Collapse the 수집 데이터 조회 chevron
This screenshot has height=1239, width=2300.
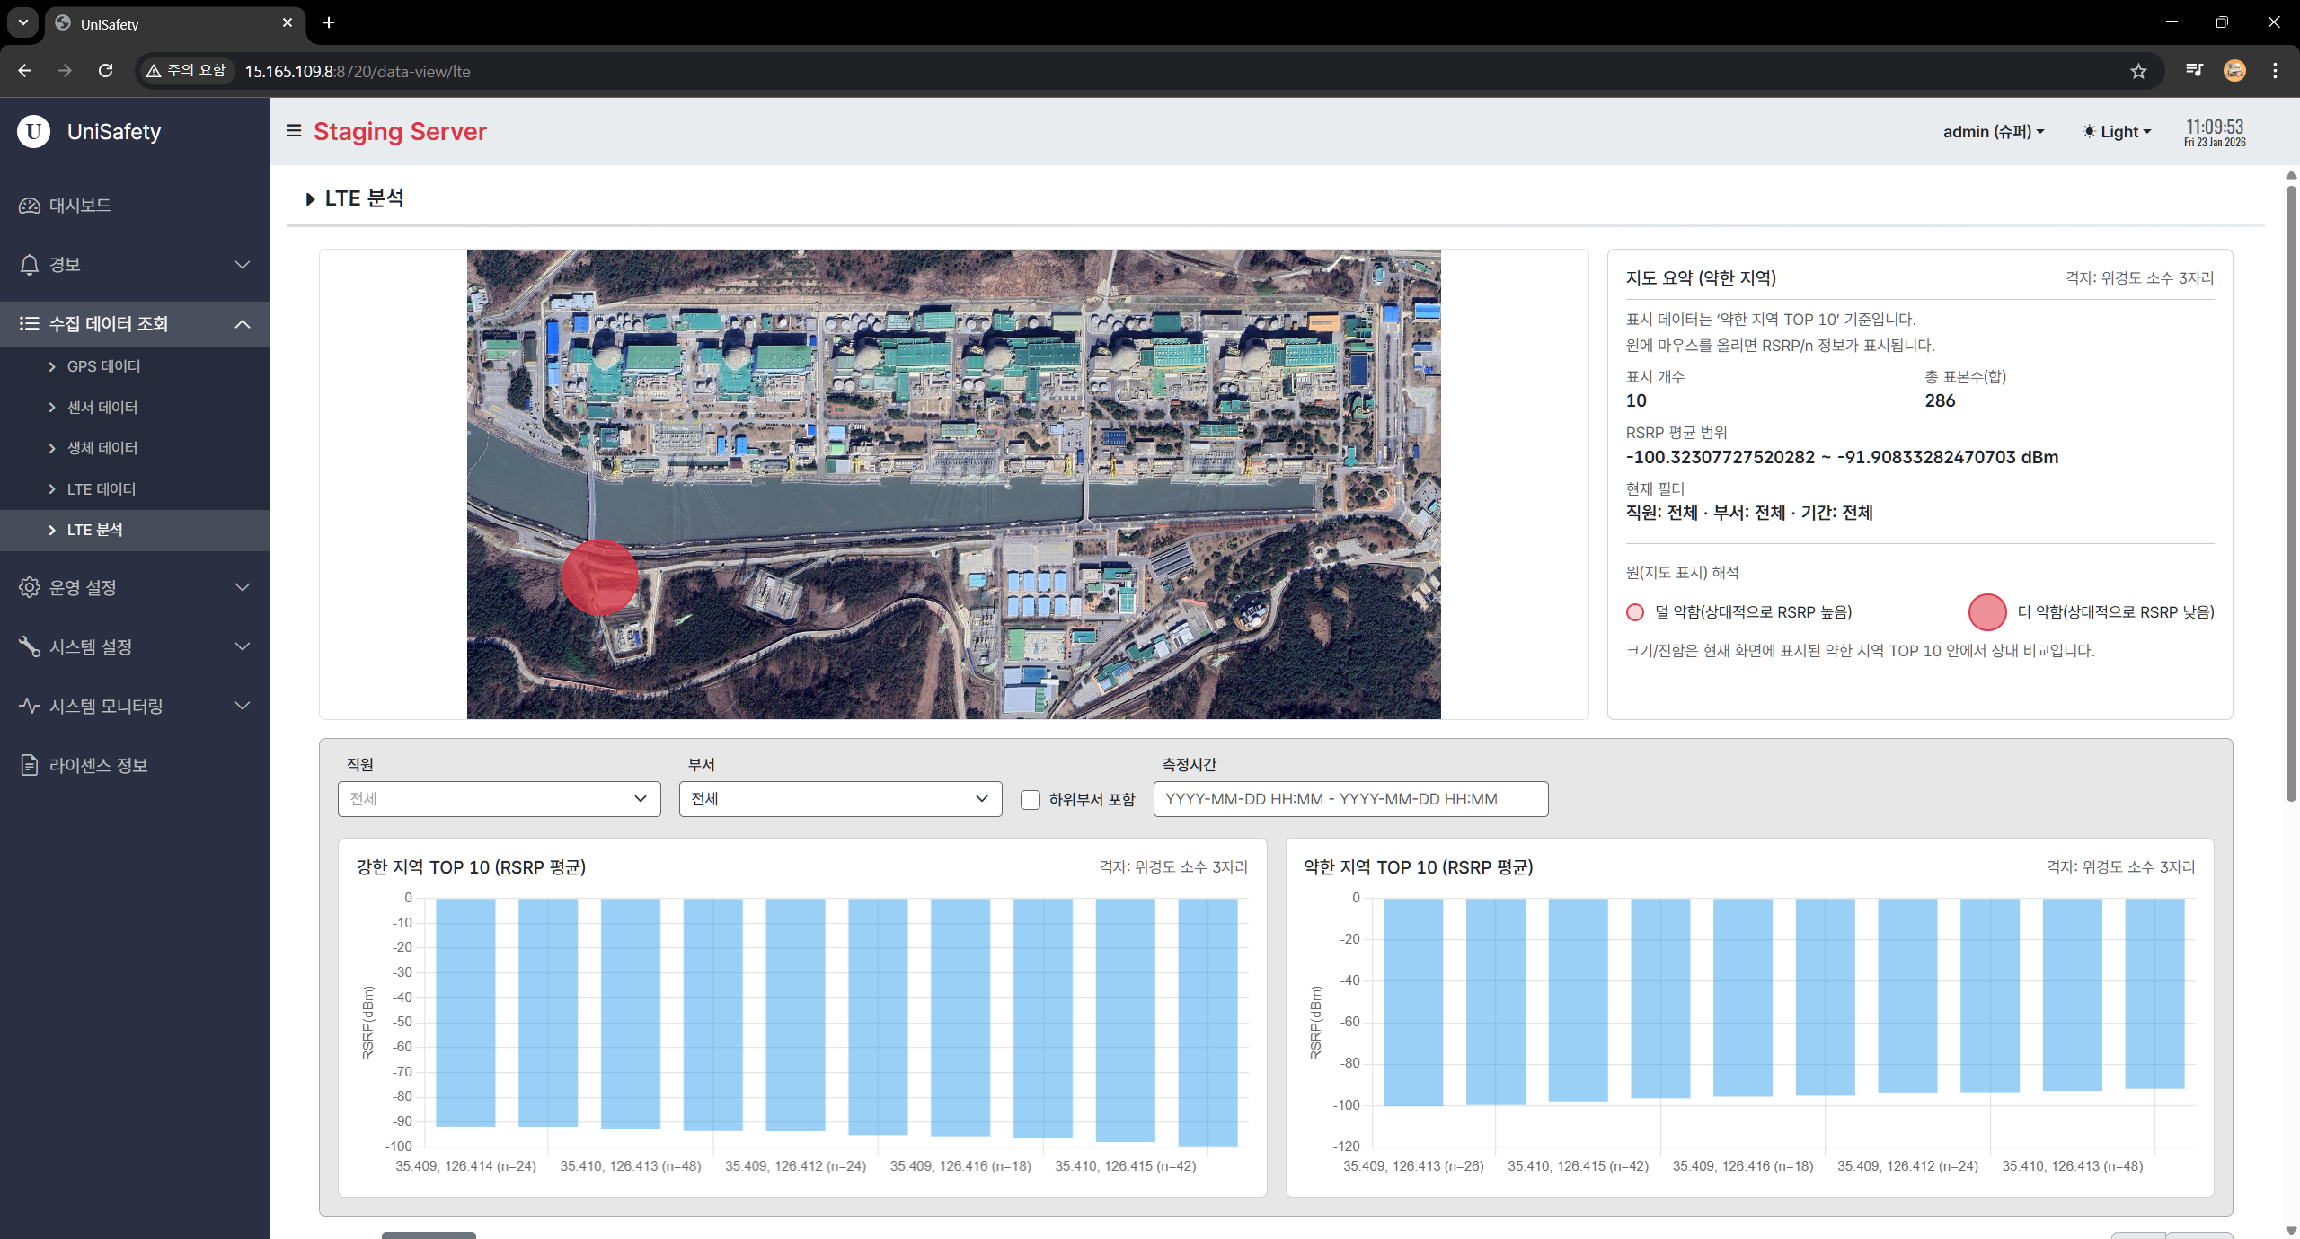coord(243,324)
